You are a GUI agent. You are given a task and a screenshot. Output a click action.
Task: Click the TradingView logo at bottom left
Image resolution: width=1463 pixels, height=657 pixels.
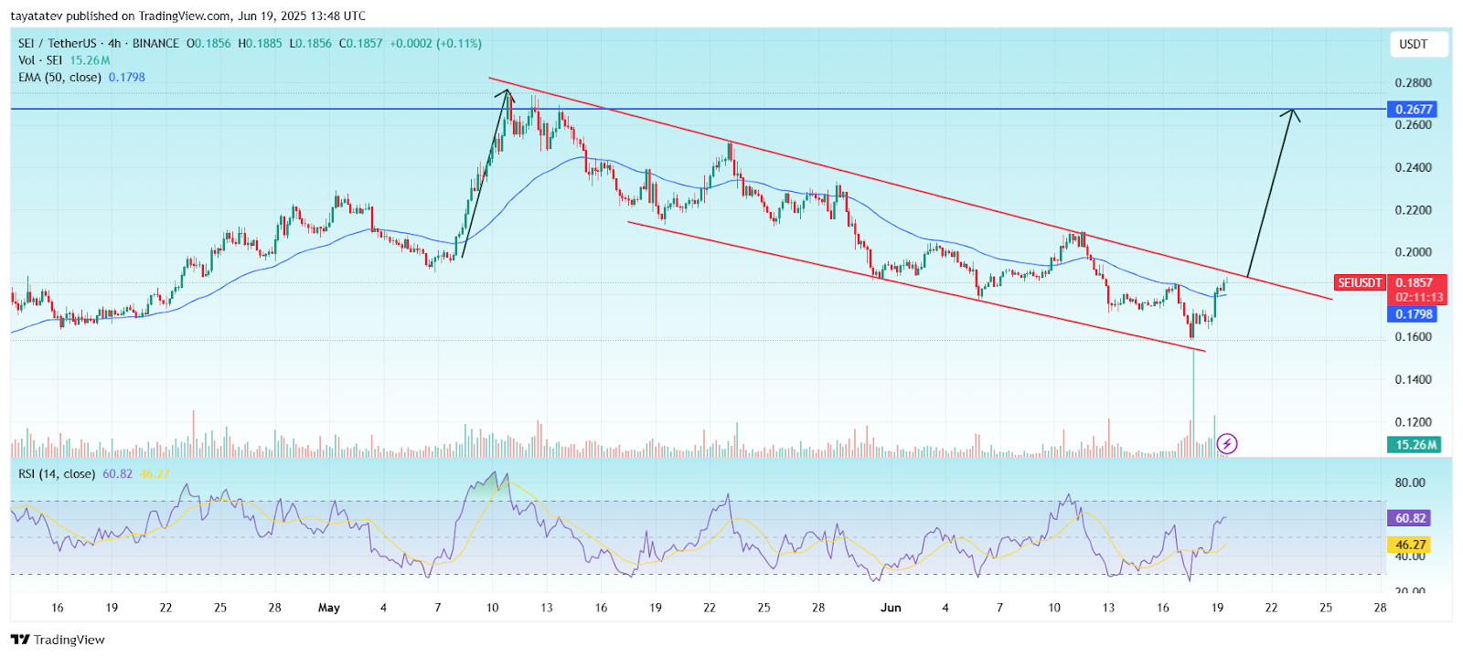point(59,640)
